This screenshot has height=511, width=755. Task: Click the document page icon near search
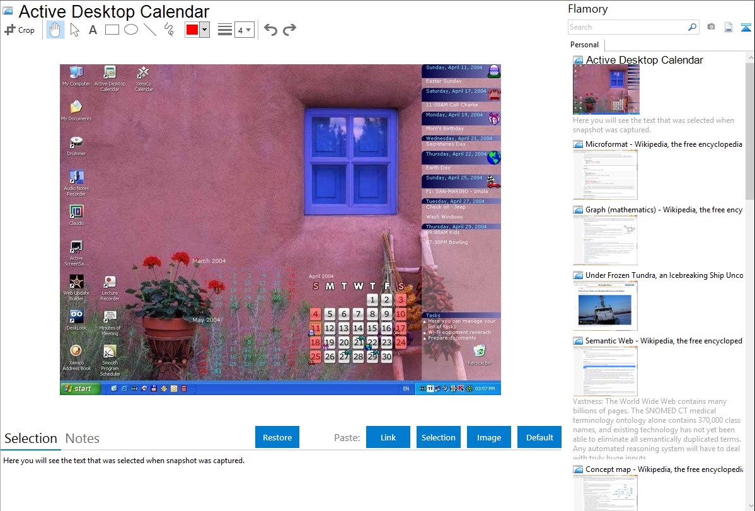pos(729,27)
